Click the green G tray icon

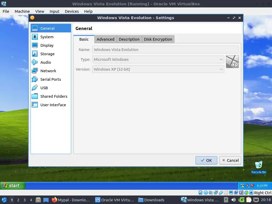tap(241, 200)
